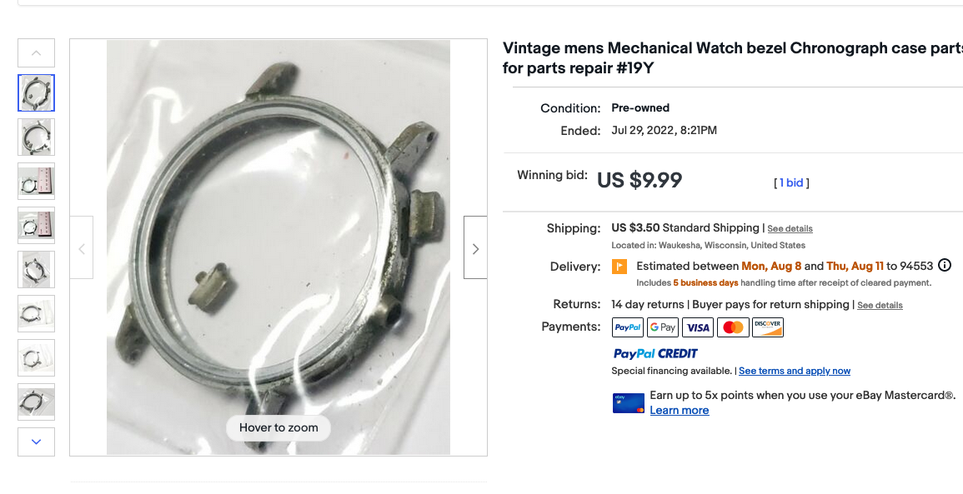Click the Visa card icon
This screenshot has height=494, width=963.
tap(698, 327)
